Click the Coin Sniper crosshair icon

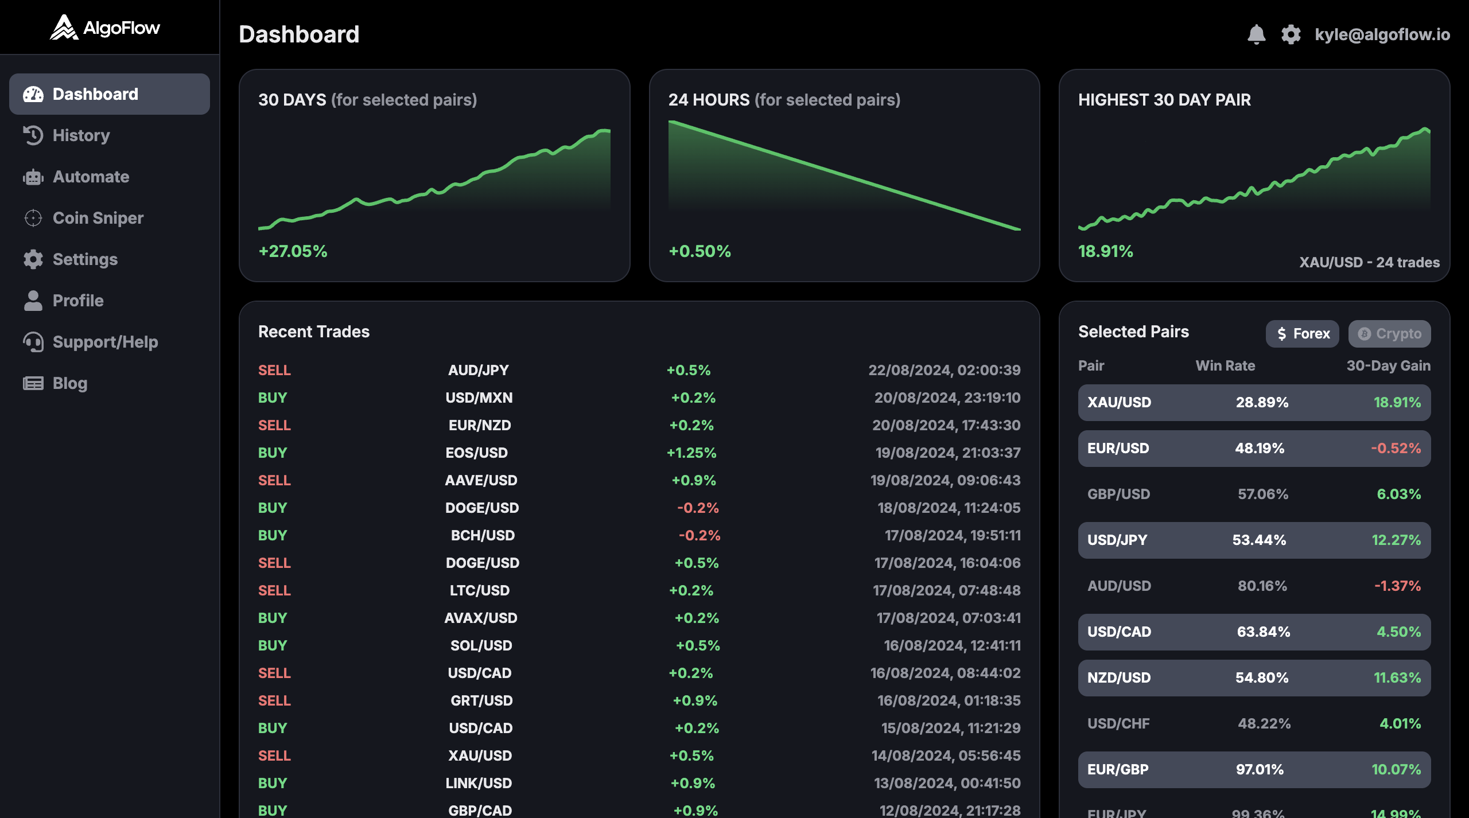coord(33,218)
